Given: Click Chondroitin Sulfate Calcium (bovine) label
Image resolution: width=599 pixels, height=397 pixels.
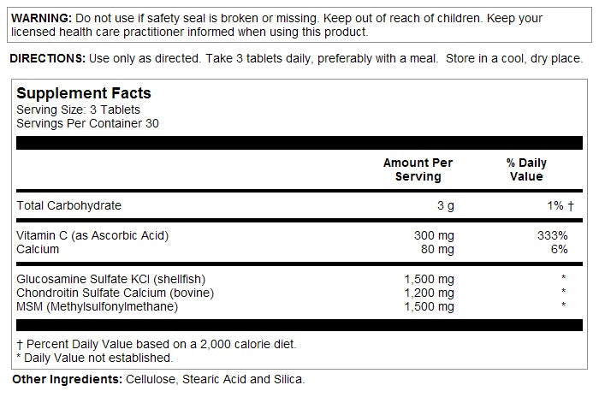Looking at the screenshot, I should point(120,293).
